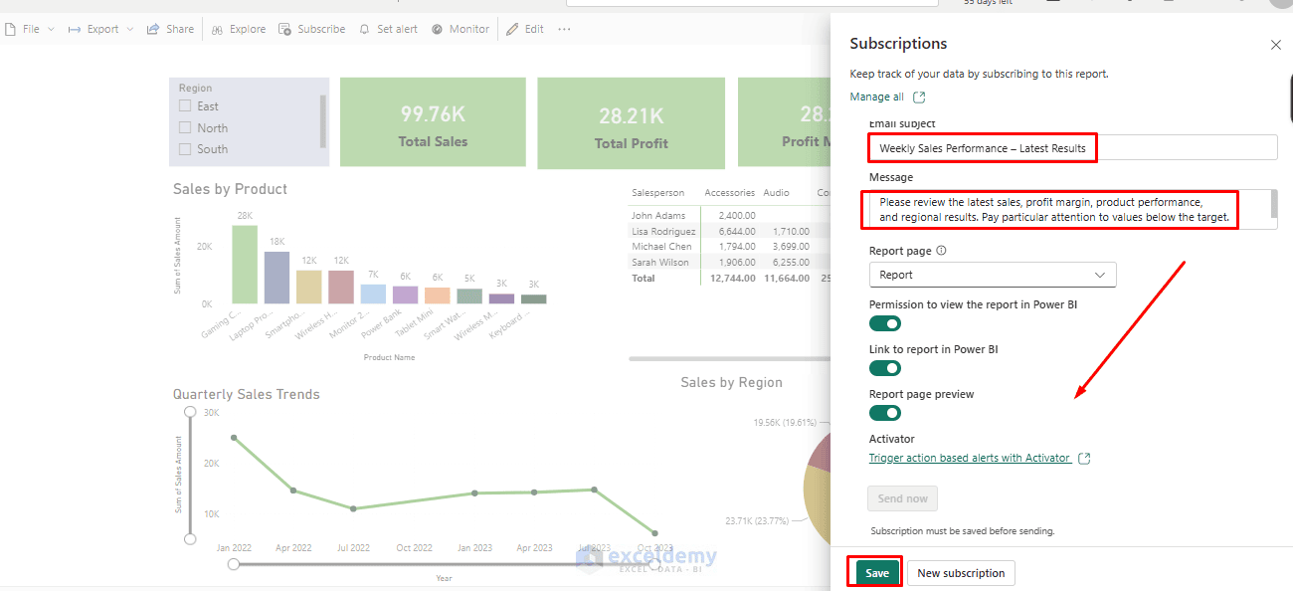
Task: Click the 23.71K pie chart label
Action: tap(757, 520)
